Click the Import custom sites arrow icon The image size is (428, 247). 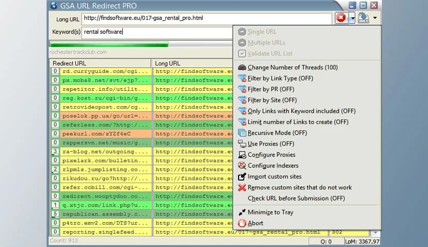click(242, 177)
